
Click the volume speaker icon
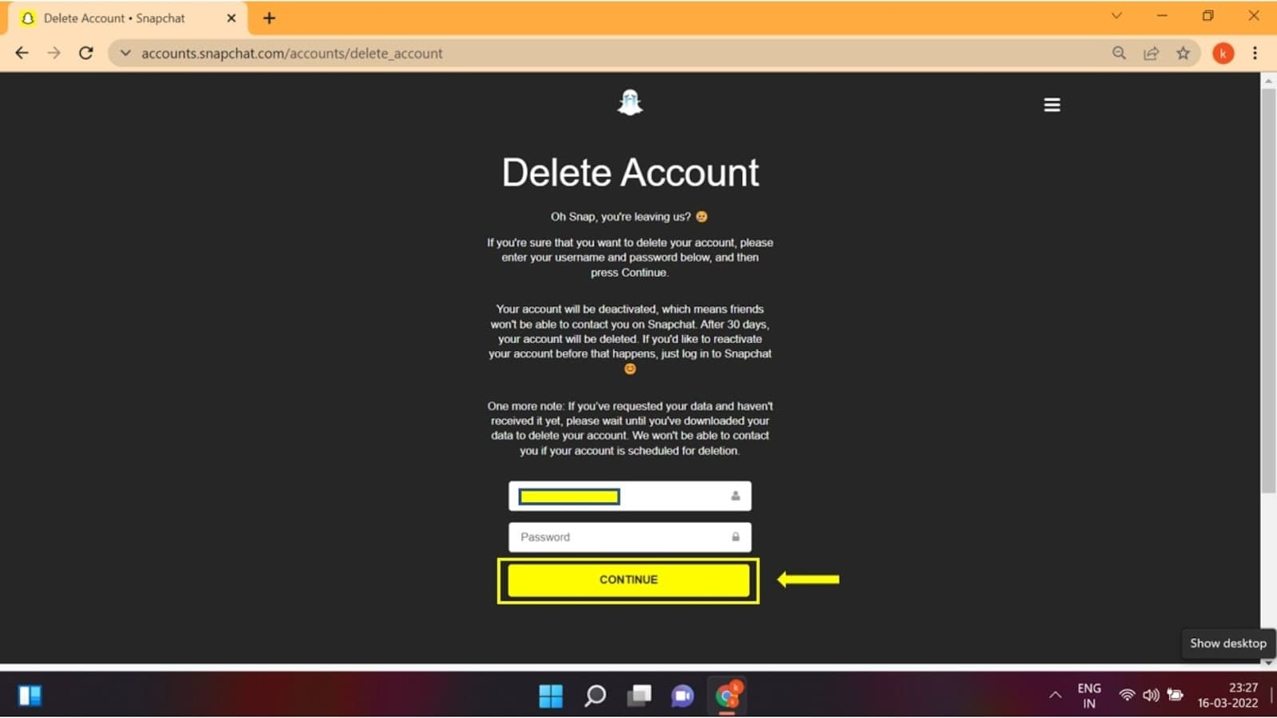tap(1151, 695)
